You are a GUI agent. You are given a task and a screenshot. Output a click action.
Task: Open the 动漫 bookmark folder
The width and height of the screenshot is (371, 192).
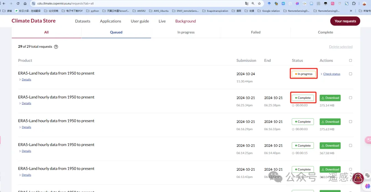[x=249, y=11]
